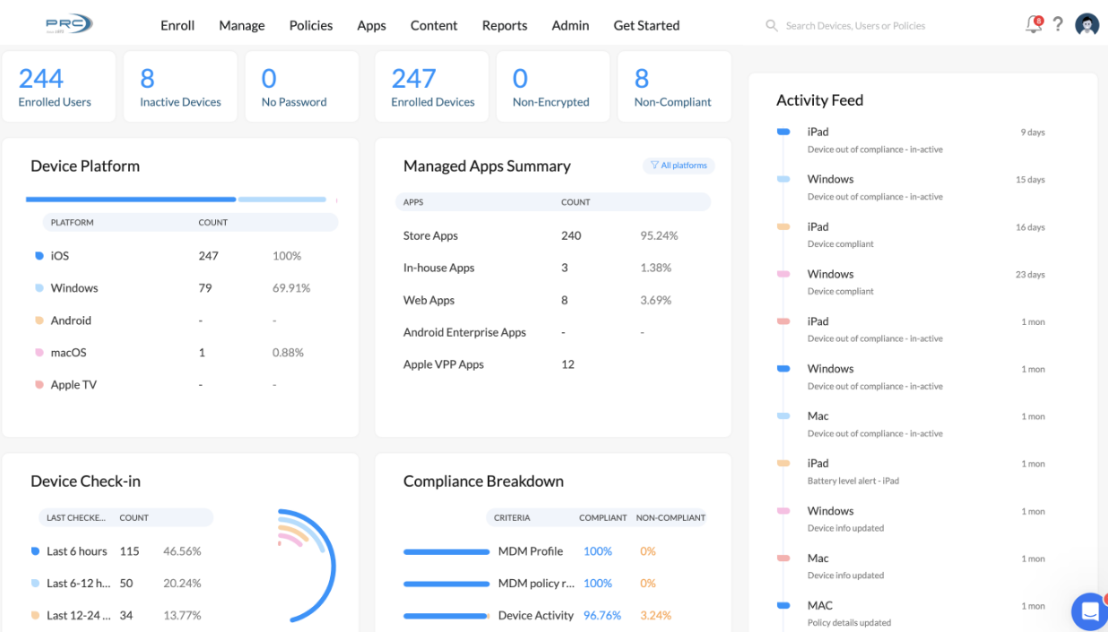This screenshot has width=1108, height=632.
Task: Open the Policies menu
Action: (310, 25)
